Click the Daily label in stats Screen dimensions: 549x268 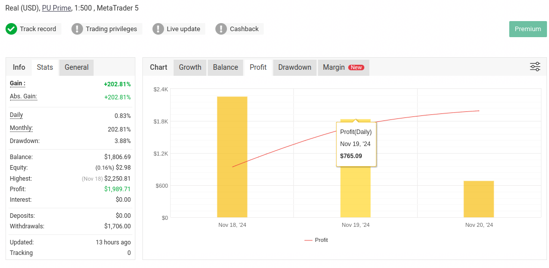click(17, 115)
